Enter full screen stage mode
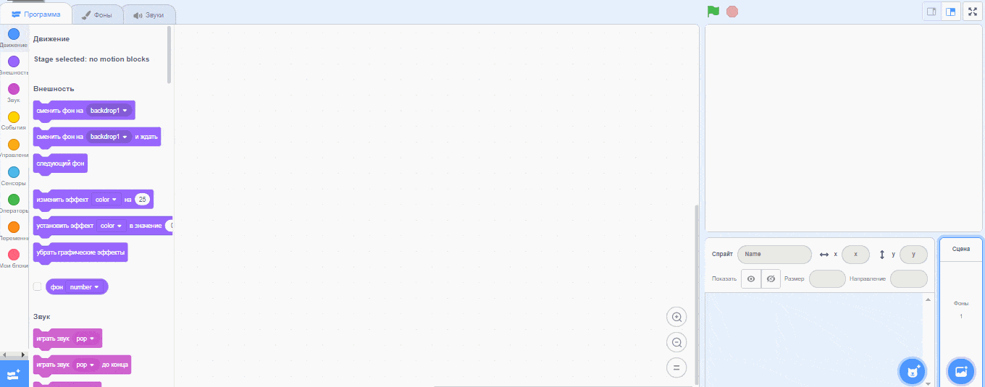 point(971,12)
